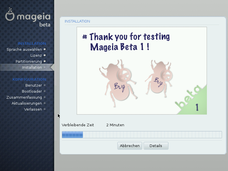Viewport: 228px width, 171px height.
Task: Select the Sprache auswählen step
Action: (x=24, y=49)
